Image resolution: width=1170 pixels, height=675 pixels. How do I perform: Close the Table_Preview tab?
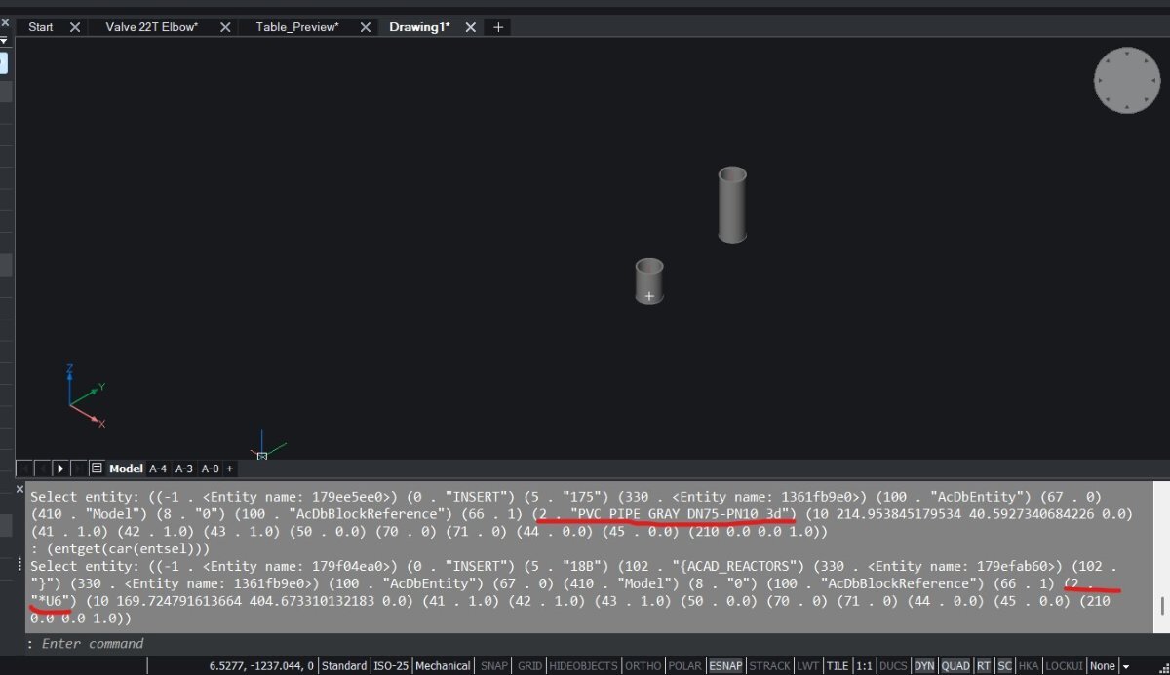pos(359,27)
